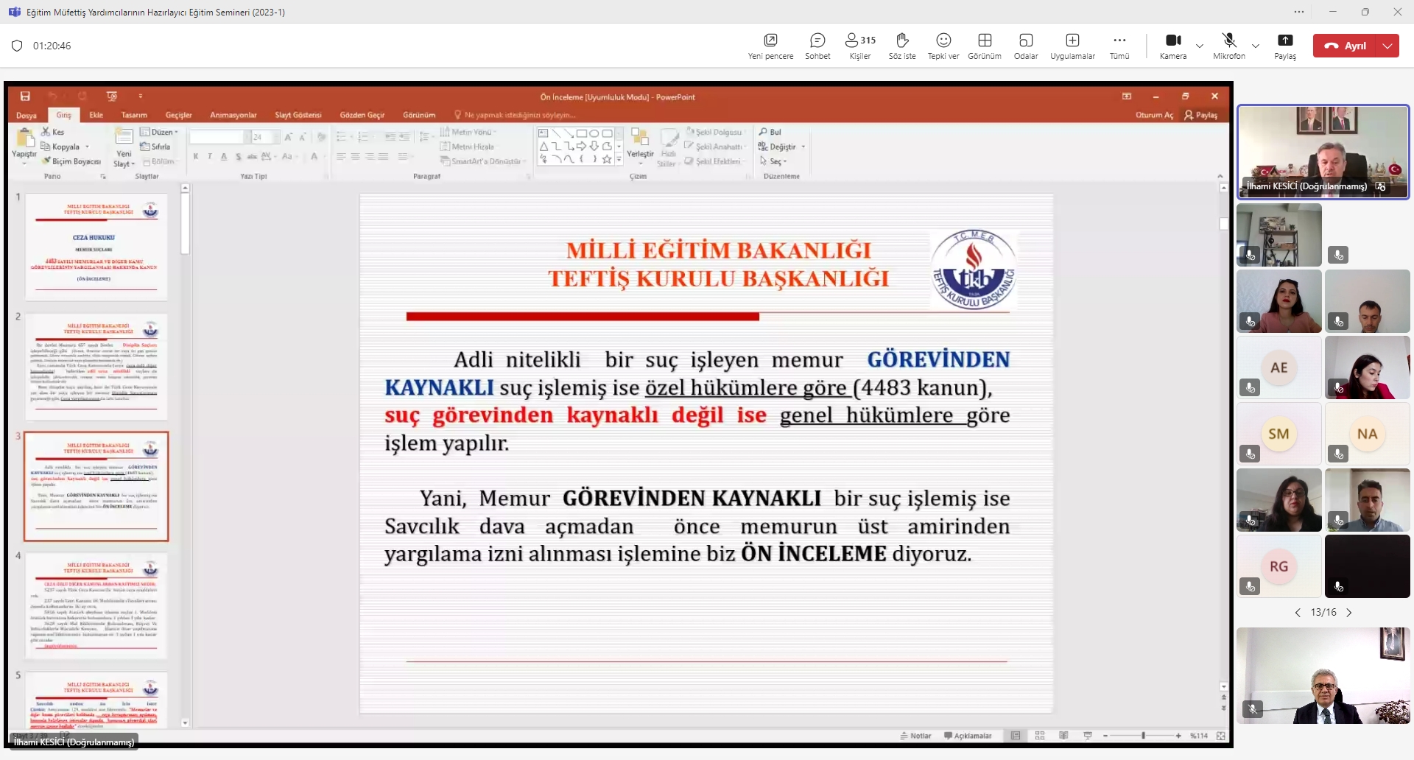
Task: Select slide 4 thumbnail in panel
Action: point(96,606)
